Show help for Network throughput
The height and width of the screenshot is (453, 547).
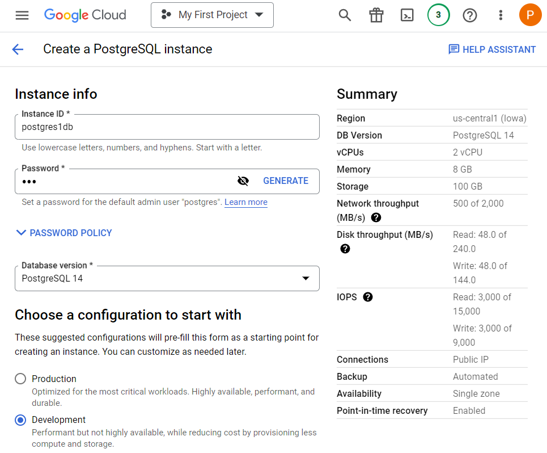pyautogui.click(x=376, y=217)
